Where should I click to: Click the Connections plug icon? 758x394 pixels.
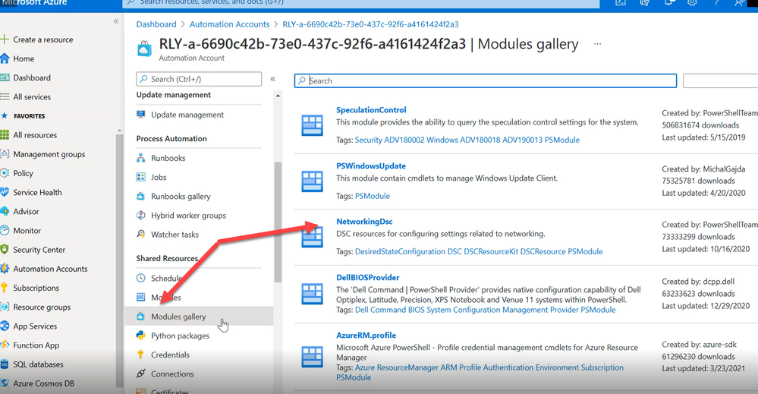click(x=140, y=374)
